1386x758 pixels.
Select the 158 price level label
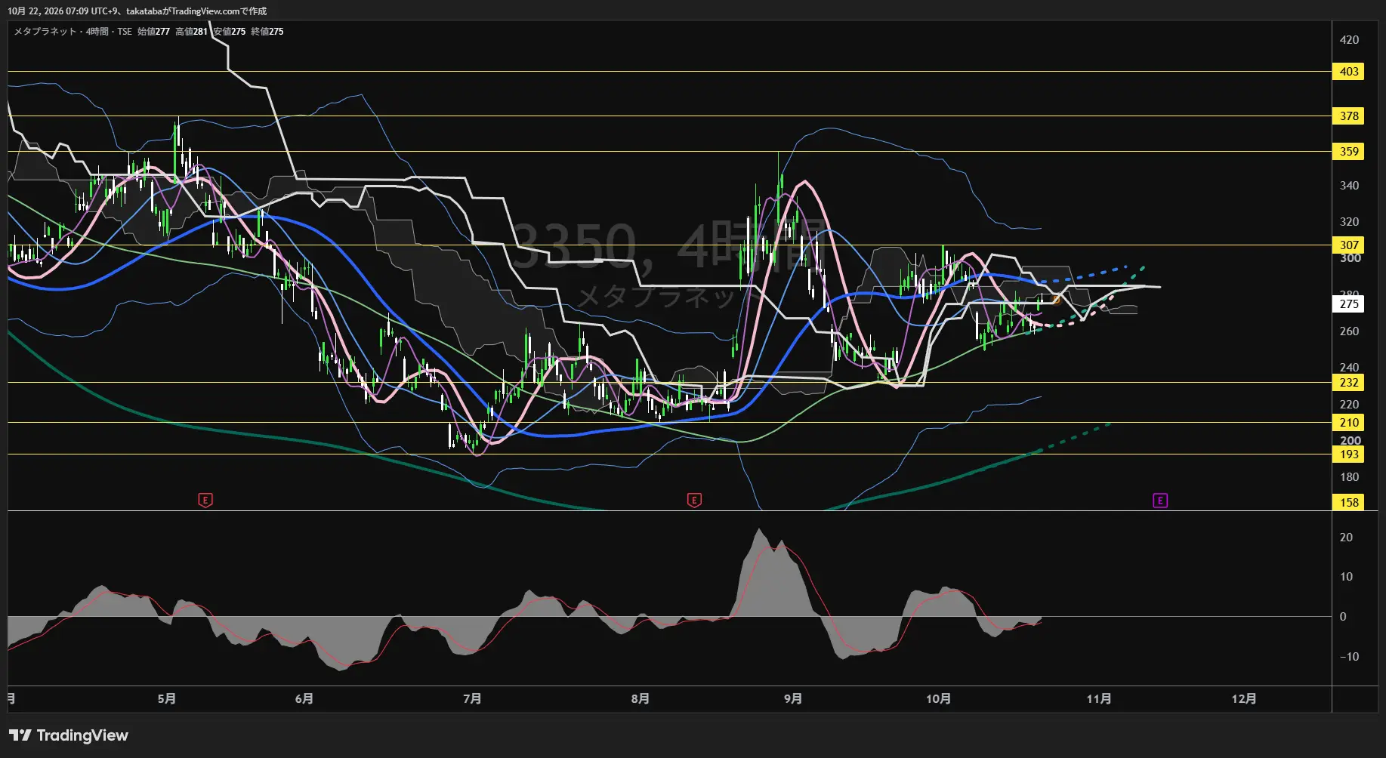point(1349,503)
